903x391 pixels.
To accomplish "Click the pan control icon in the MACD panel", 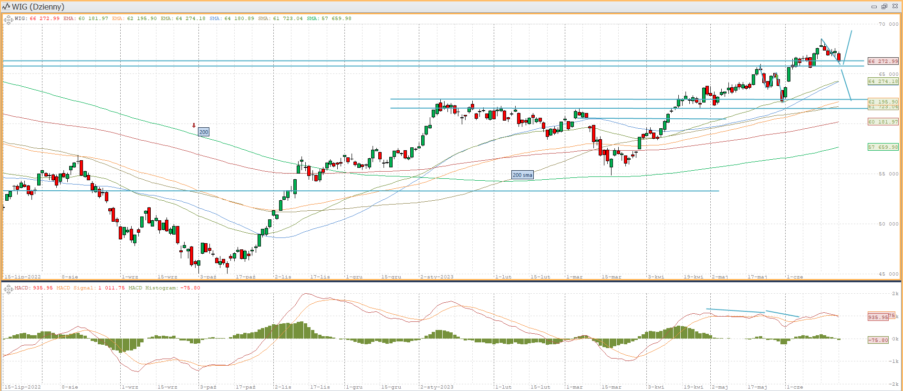I will (x=8, y=288).
